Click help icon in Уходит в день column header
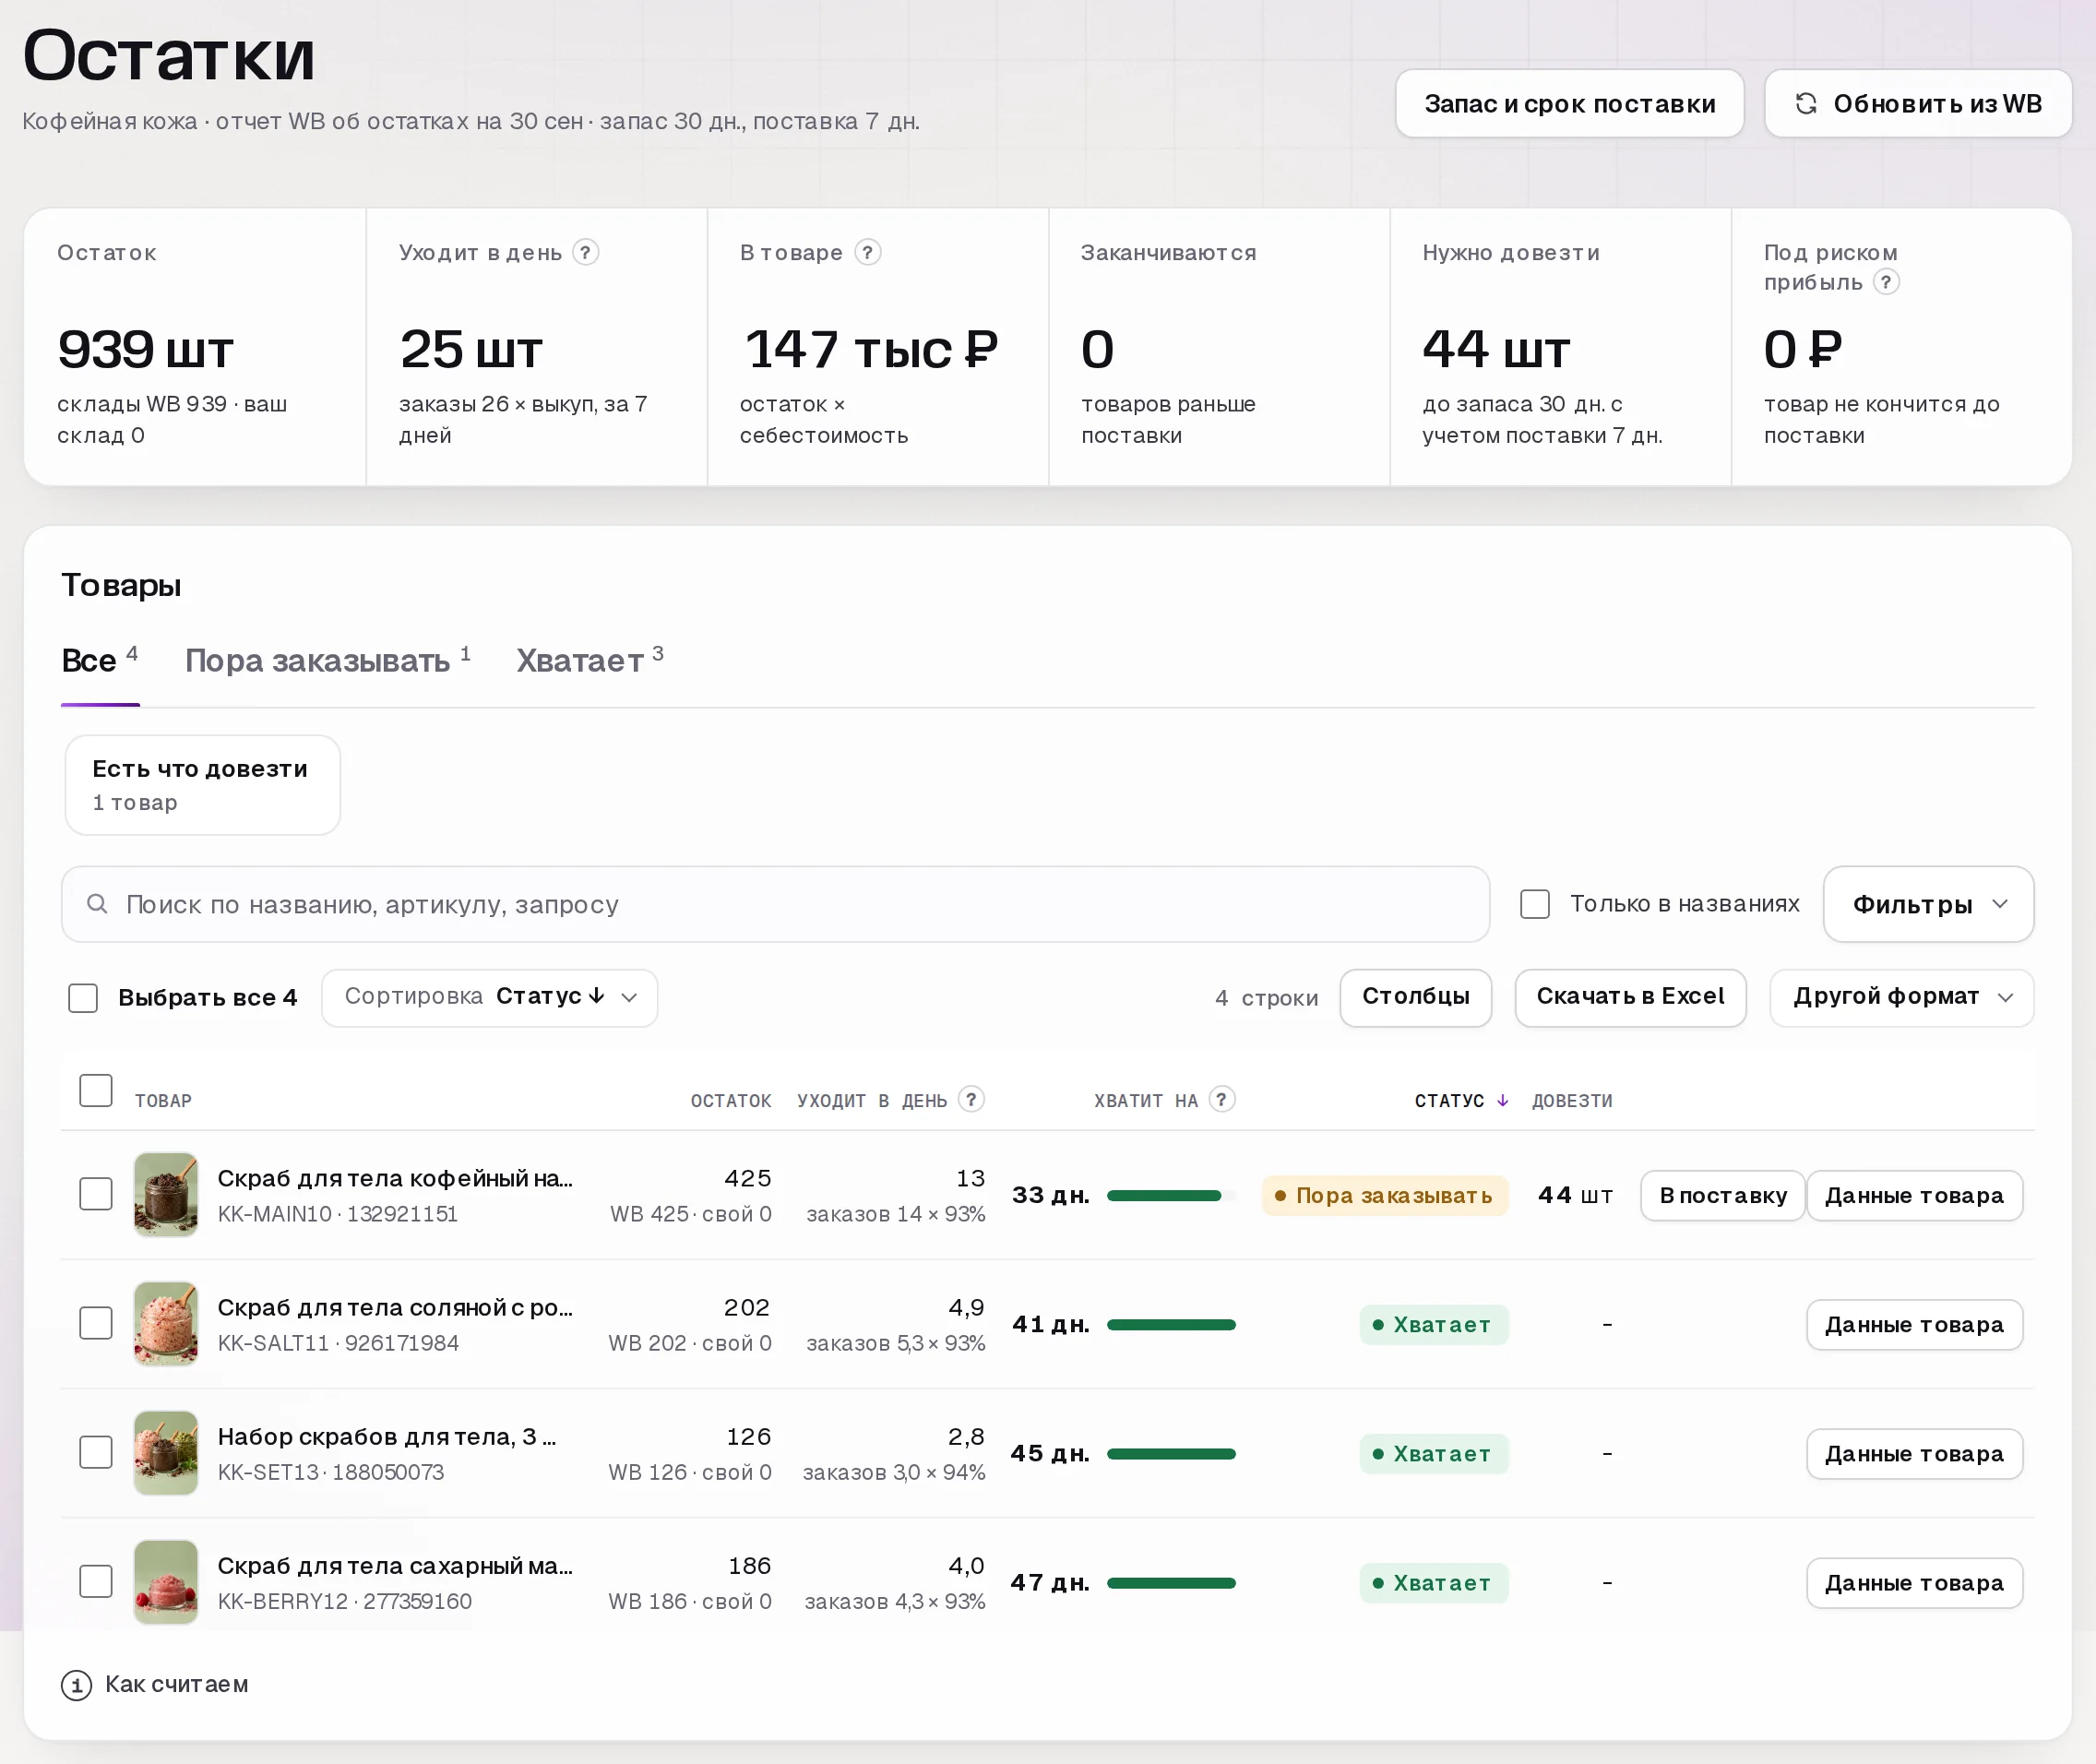This screenshot has height=1764, width=2096. (x=971, y=1099)
